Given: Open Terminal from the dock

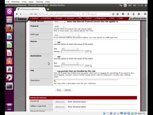Looking at the screenshot, I should 9,86.
